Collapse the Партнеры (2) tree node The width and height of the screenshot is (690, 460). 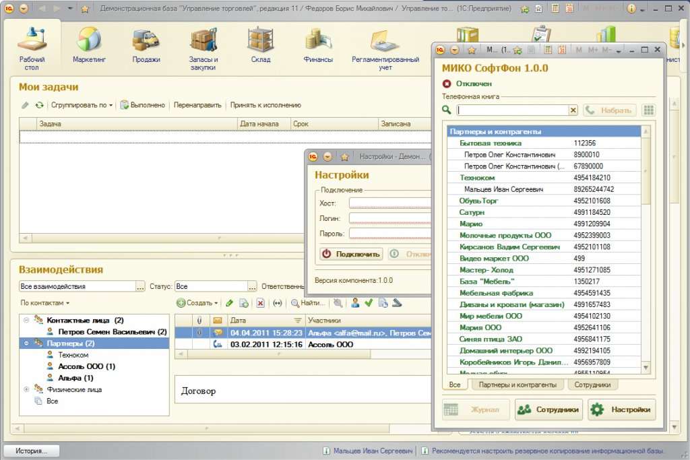coord(26,343)
